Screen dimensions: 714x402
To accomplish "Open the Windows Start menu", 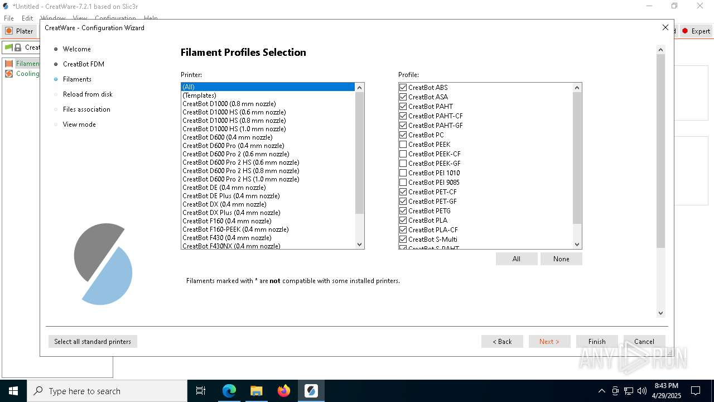I will click(13, 391).
